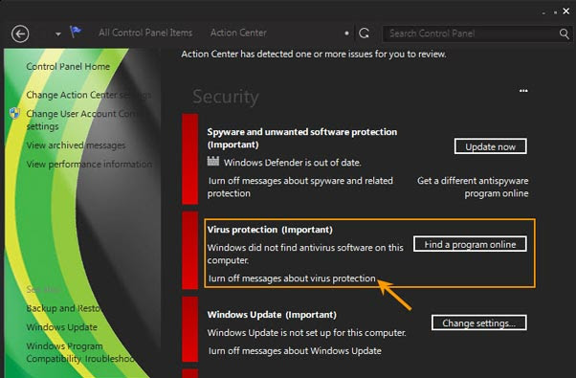The image size is (576, 378).
Task: Click the Windows Defender castle icon
Action: point(213,161)
